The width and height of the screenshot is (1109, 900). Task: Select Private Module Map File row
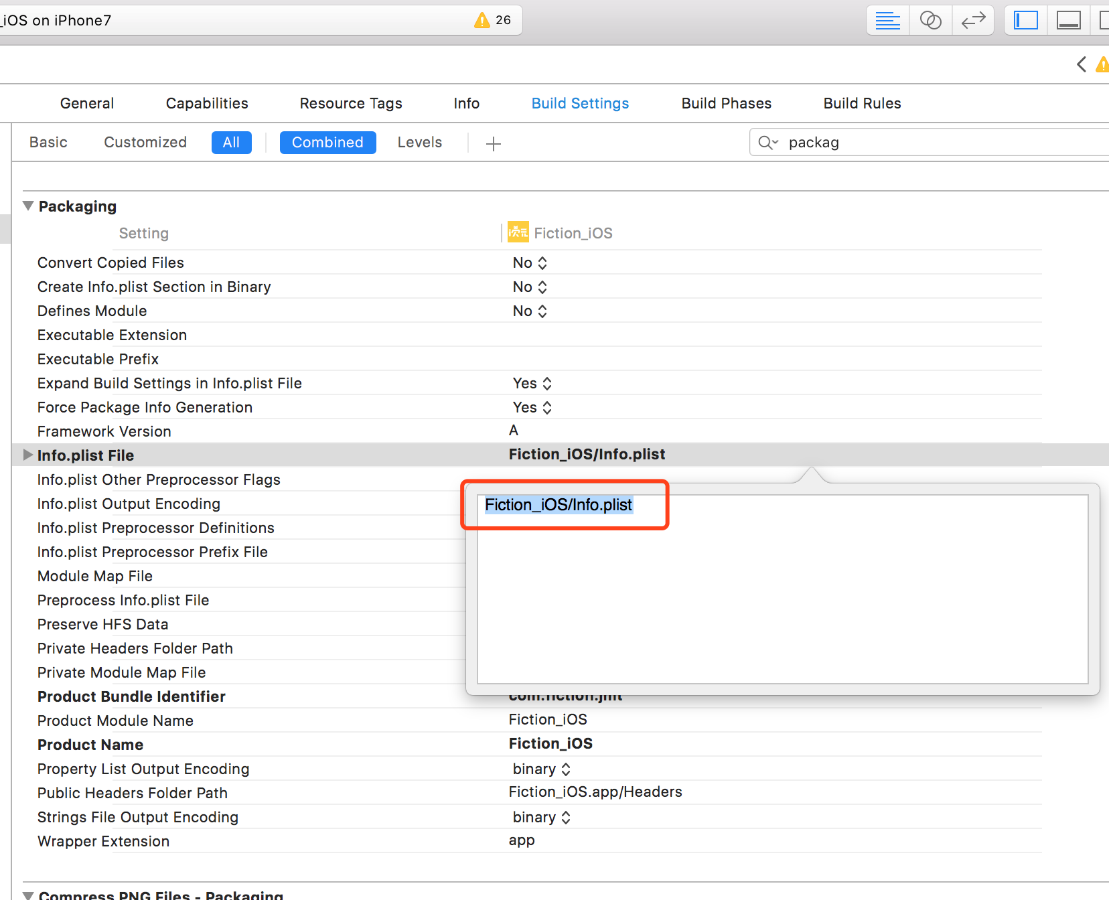(x=122, y=672)
